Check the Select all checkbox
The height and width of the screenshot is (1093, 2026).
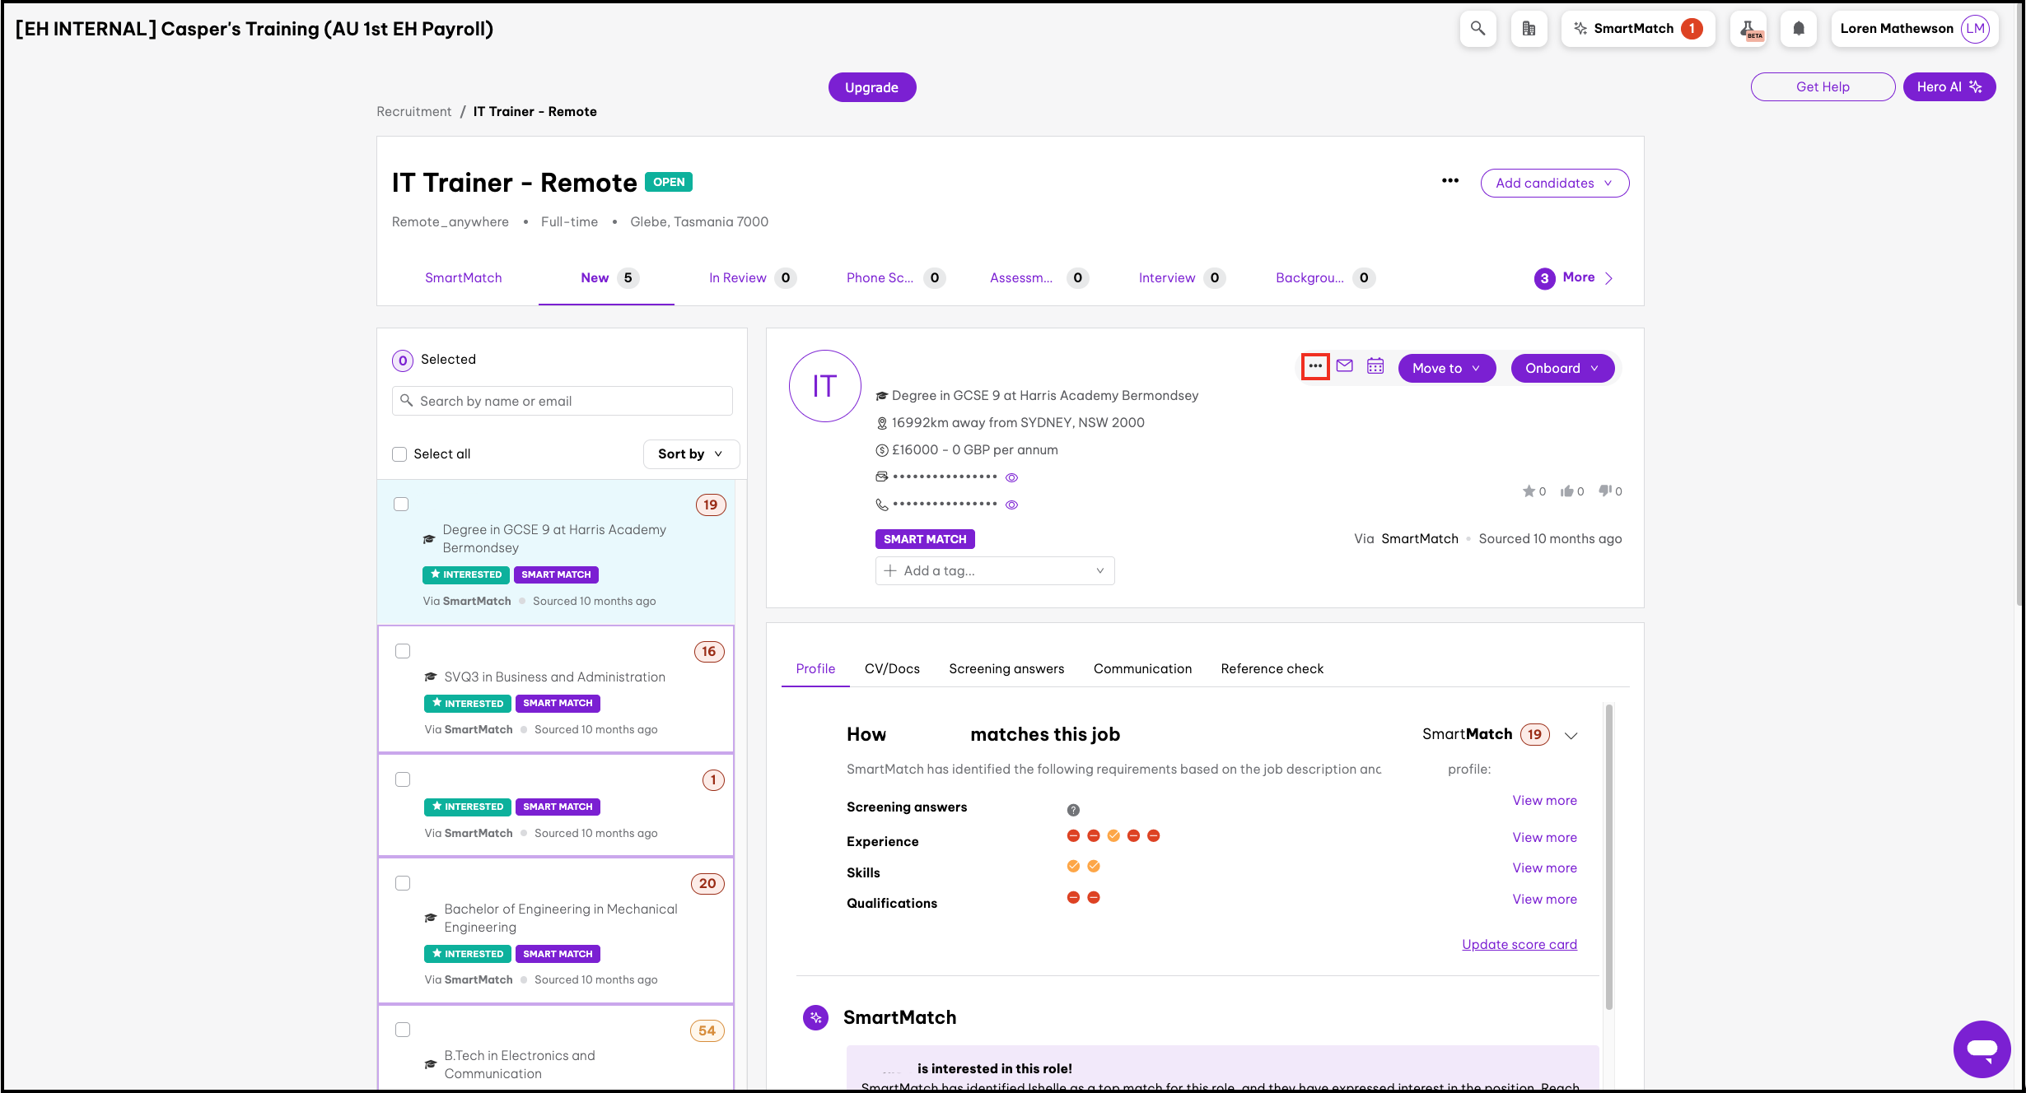click(400, 454)
